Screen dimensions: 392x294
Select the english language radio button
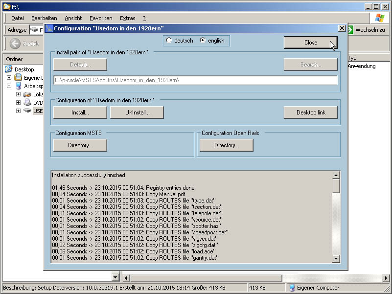coord(203,41)
